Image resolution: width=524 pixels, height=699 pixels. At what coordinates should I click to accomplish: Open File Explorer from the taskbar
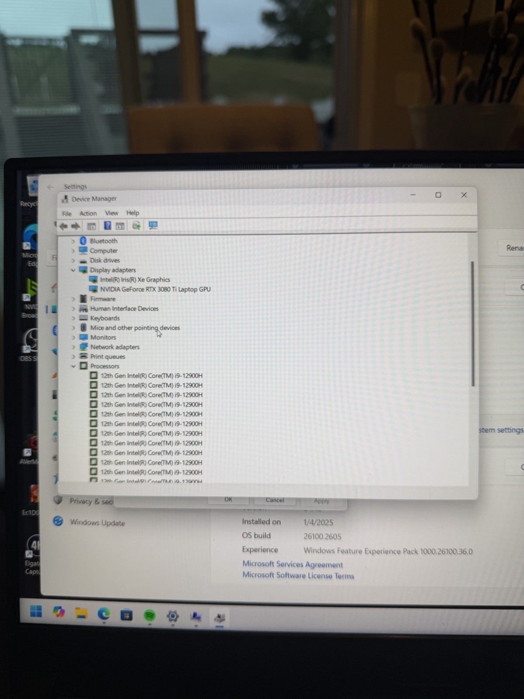tap(81, 613)
